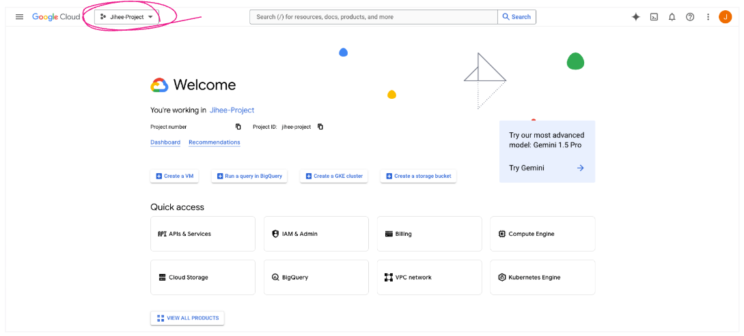744x336 pixels.
Task: Open IAM & Admin quick access card
Action: pos(316,234)
